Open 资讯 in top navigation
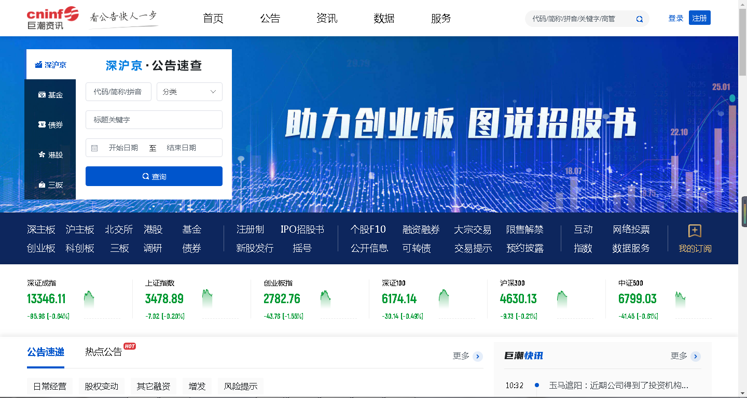The image size is (747, 398). (x=327, y=19)
